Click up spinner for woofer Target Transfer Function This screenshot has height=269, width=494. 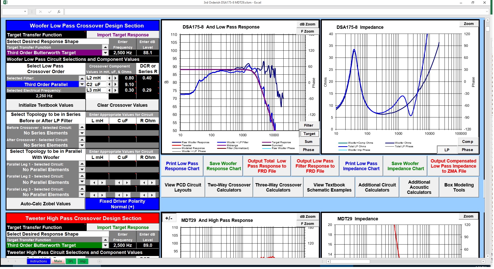pos(105,47)
